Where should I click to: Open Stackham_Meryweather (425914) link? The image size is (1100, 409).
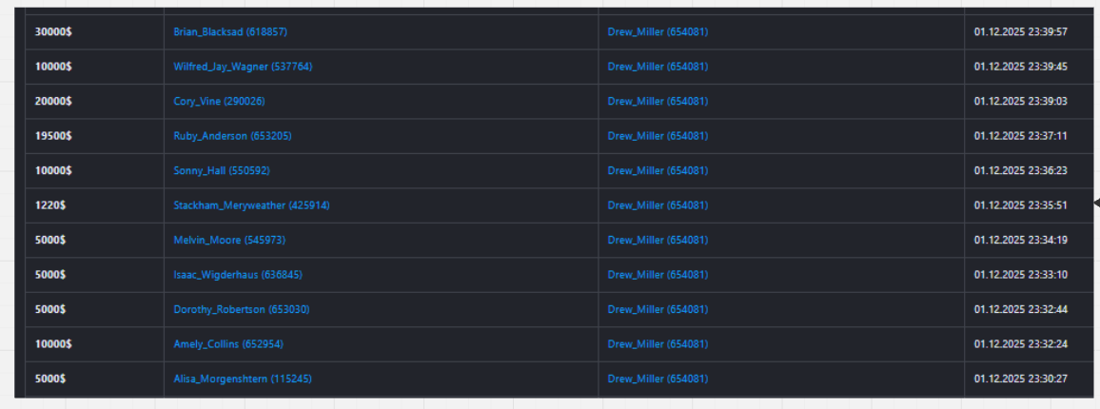pos(251,205)
